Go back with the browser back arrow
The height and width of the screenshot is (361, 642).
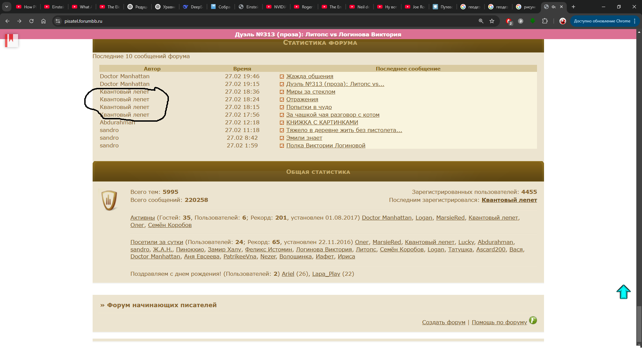tap(7, 21)
